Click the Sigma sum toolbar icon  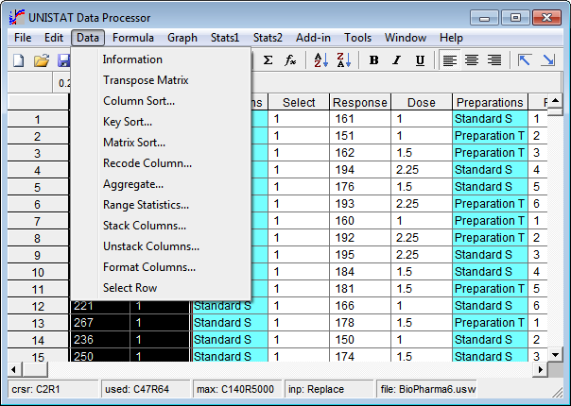click(268, 60)
